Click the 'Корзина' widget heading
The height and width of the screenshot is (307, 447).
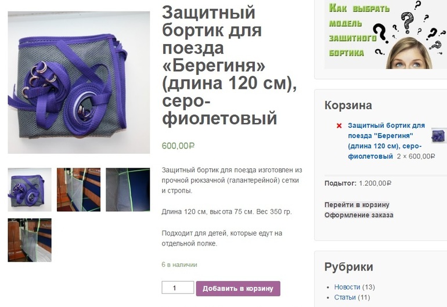(x=348, y=105)
